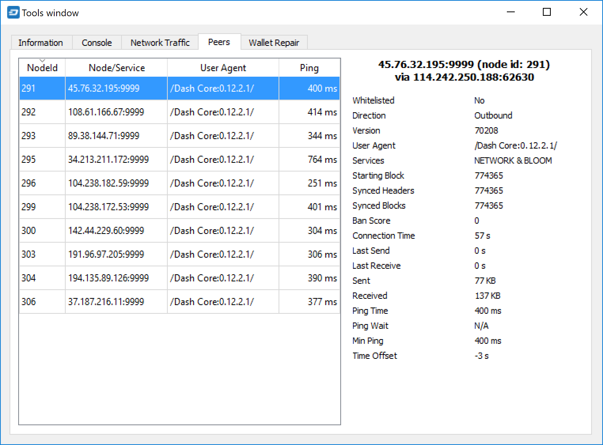Click the 344 ms ping value
The width and height of the screenshot is (603, 445).
point(322,136)
